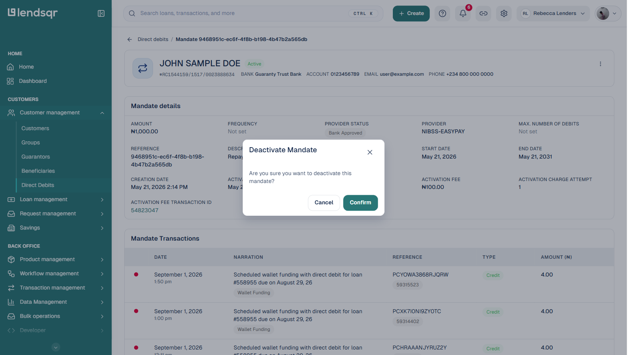Expand the Request management menu
Viewport: 631px width, 355px height.
coord(102,214)
